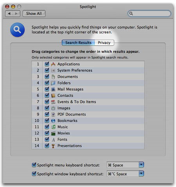176x187 pixels.
Task: Disable Spotlight window keyboard shortcut checkbox
Action: [x=34, y=174]
